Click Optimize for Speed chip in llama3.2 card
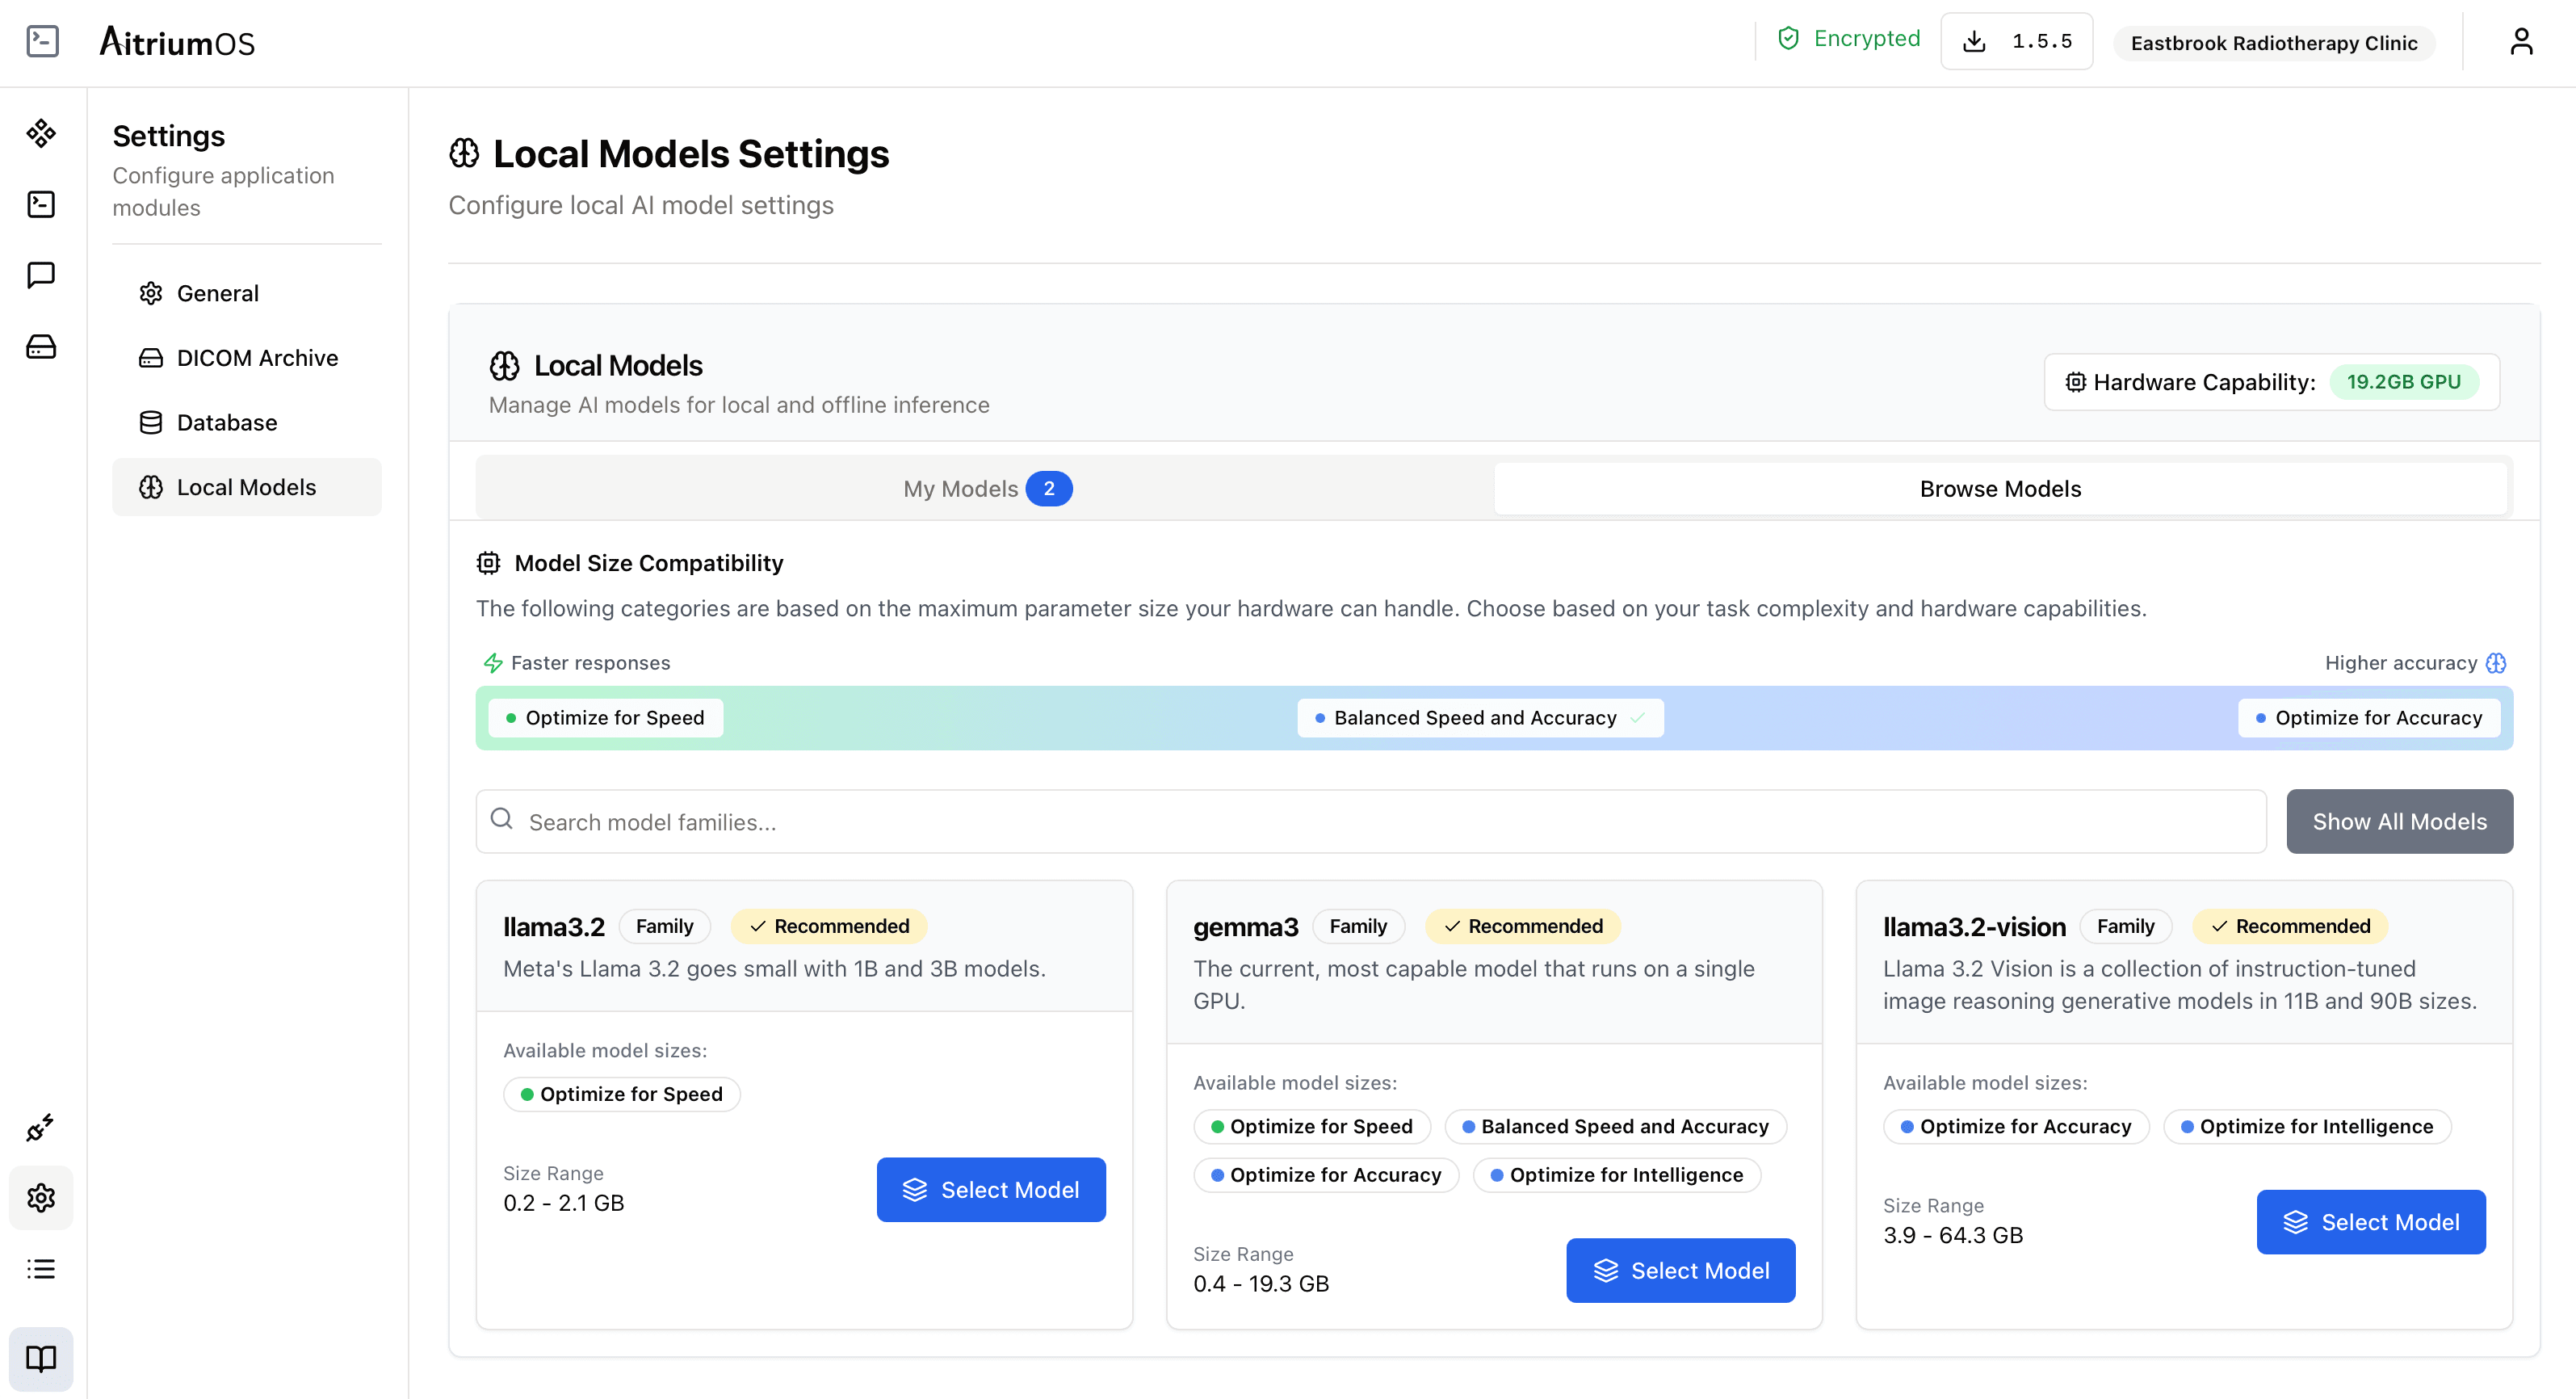Viewport: 2576px width, 1399px height. tap(622, 1094)
